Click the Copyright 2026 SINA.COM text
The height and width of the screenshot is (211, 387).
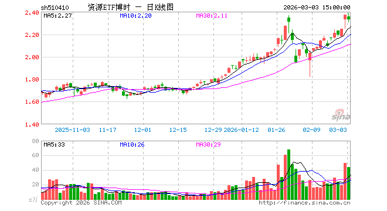(81, 203)
